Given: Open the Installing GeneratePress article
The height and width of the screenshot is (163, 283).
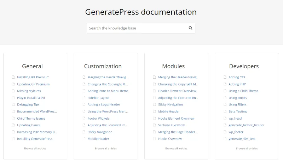Looking at the screenshot, I should point(35,139).
